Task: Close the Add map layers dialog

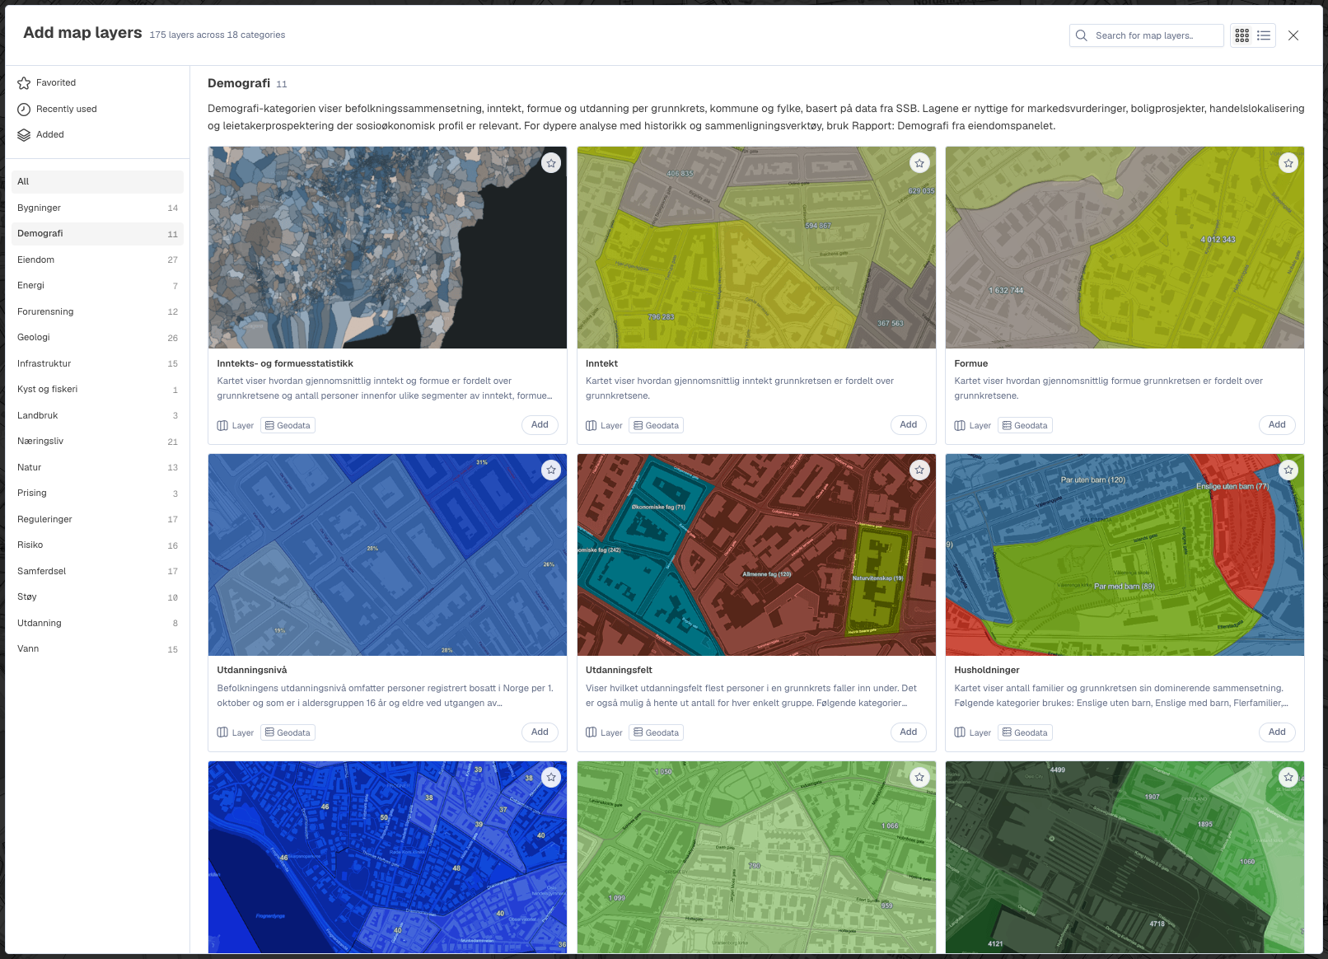Action: tap(1293, 35)
